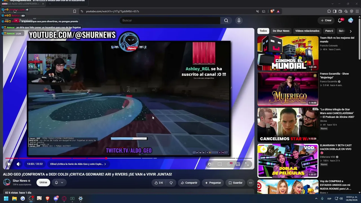This screenshot has height=203, width=361.
Task: Toggle subtitles in the video player
Action: [220, 164]
